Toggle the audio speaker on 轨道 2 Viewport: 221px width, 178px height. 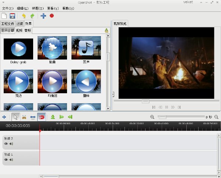click(11, 144)
